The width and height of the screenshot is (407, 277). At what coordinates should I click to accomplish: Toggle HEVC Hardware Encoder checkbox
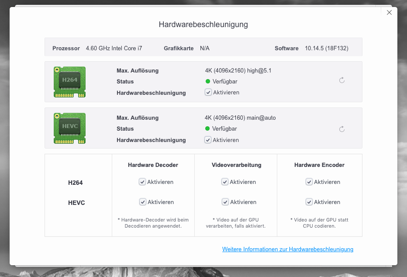(309, 202)
